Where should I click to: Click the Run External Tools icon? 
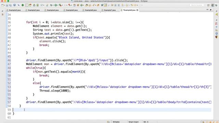tap(60, 5)
